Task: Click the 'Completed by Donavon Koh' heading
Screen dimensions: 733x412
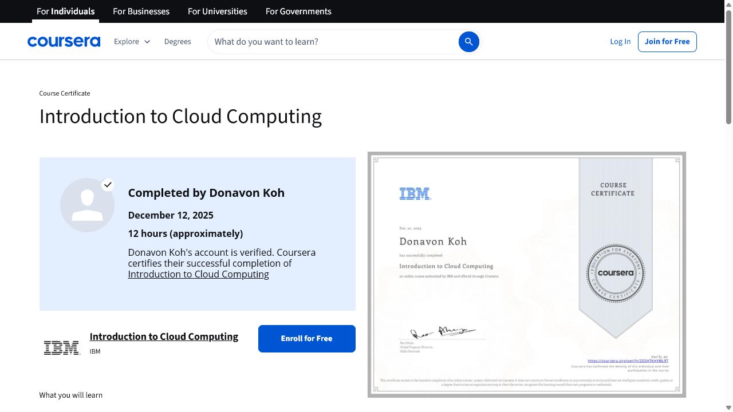Action: tap(206, 193)
